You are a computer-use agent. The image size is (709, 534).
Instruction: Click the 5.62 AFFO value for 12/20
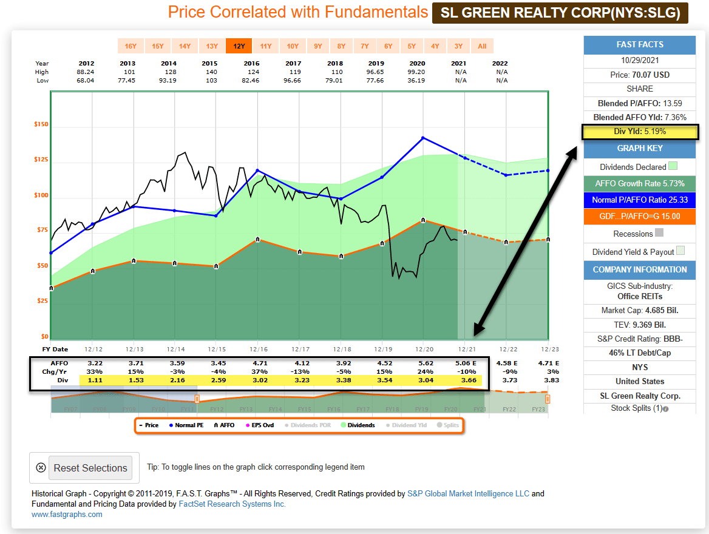click(426, 363)
